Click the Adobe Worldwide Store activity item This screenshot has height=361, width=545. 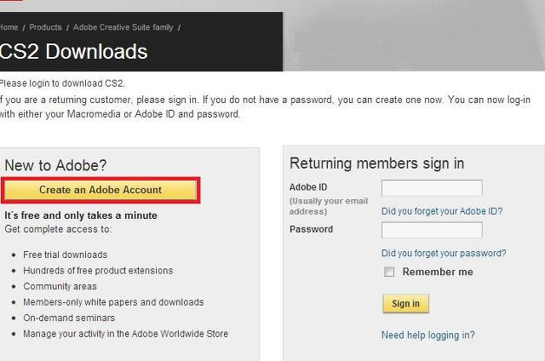pyautogui.click(x=125, y=334)
